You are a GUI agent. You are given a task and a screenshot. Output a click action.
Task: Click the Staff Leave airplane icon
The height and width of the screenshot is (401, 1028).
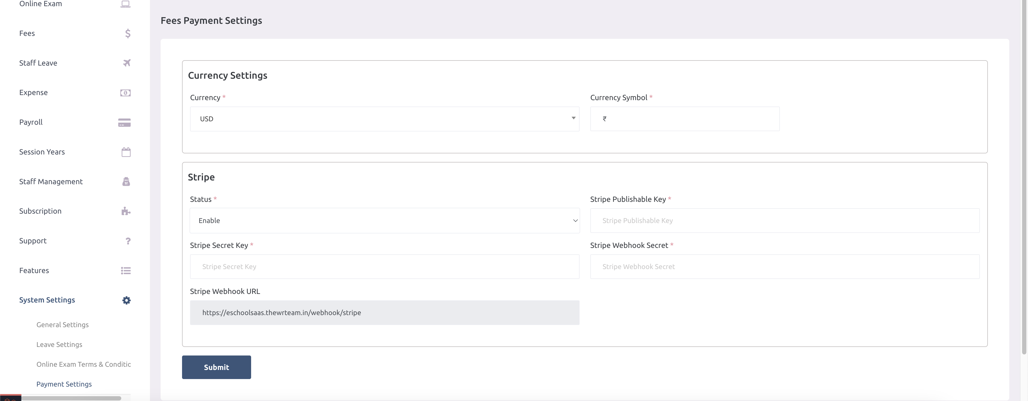(127, 63)
